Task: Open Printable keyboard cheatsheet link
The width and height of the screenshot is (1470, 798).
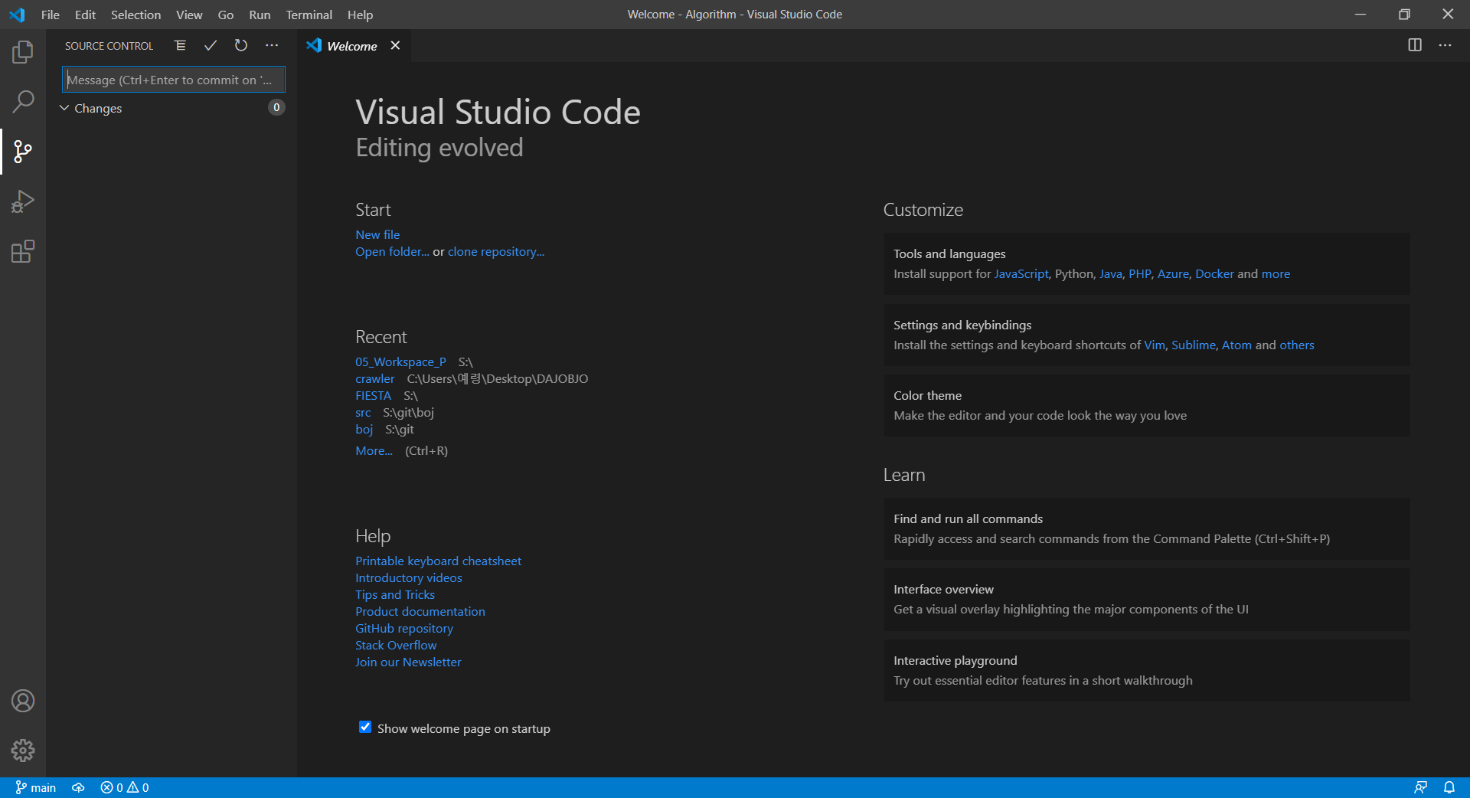Action: [x=438, y=561]
